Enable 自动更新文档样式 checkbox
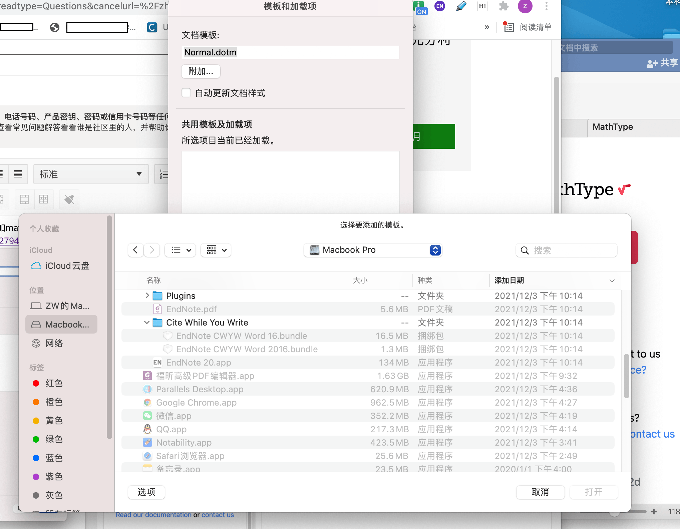The width and height of the screenshot is (680, 529). [186, 93]
